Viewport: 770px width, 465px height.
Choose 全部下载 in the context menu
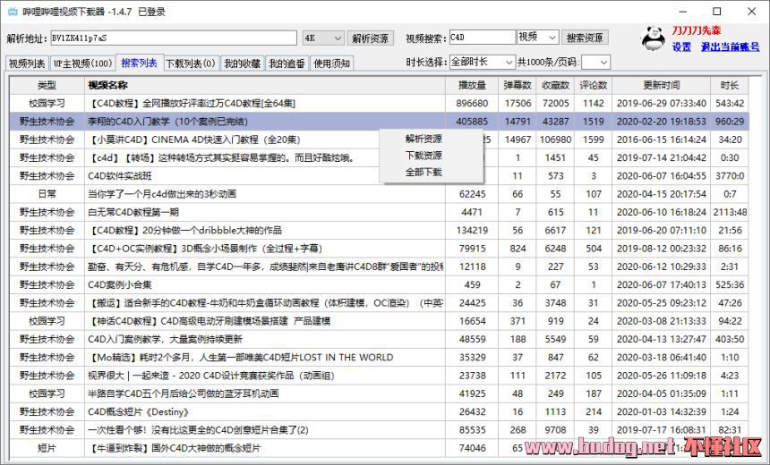423,173
